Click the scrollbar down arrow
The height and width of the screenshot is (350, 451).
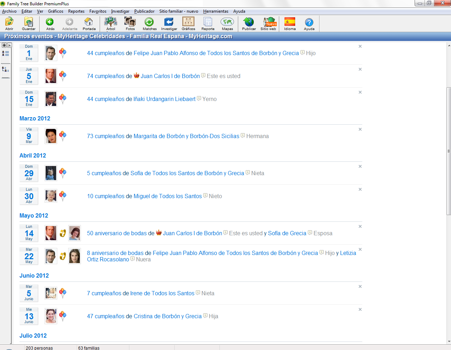coord(449,342)
